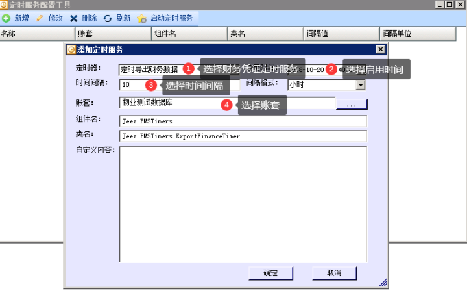The width and height of the screenshot is (467, 291).
Task: Click the 类名 field ExportFinanceTimer
Action: [243, 136]
